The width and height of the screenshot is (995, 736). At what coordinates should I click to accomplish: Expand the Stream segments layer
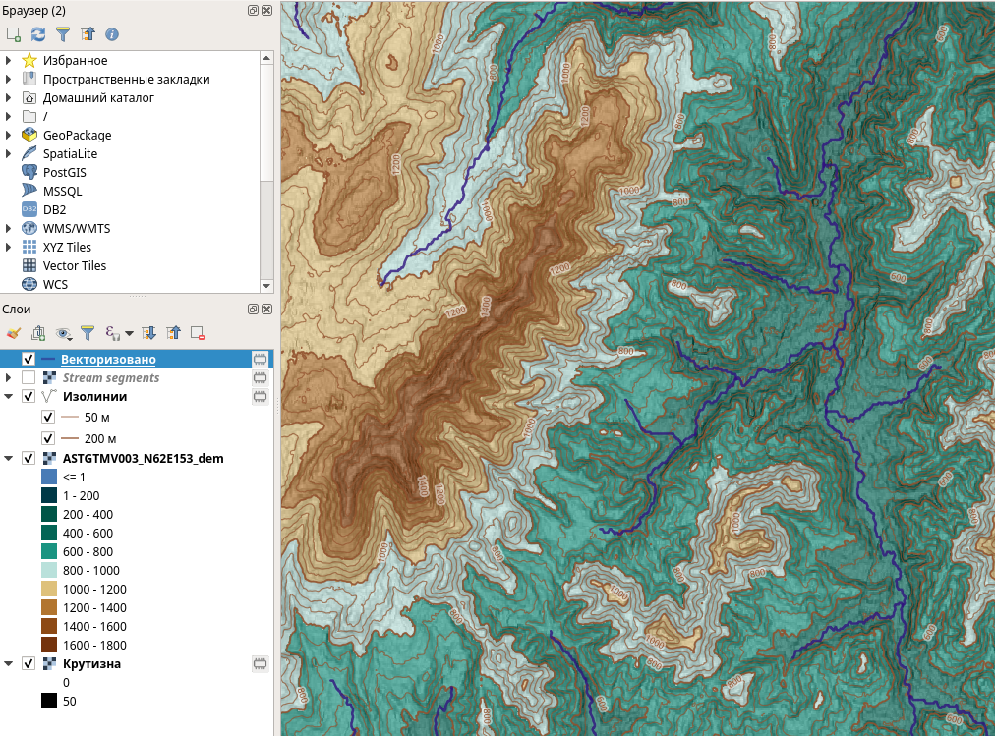pyautogui.click(x=9, y=378)
